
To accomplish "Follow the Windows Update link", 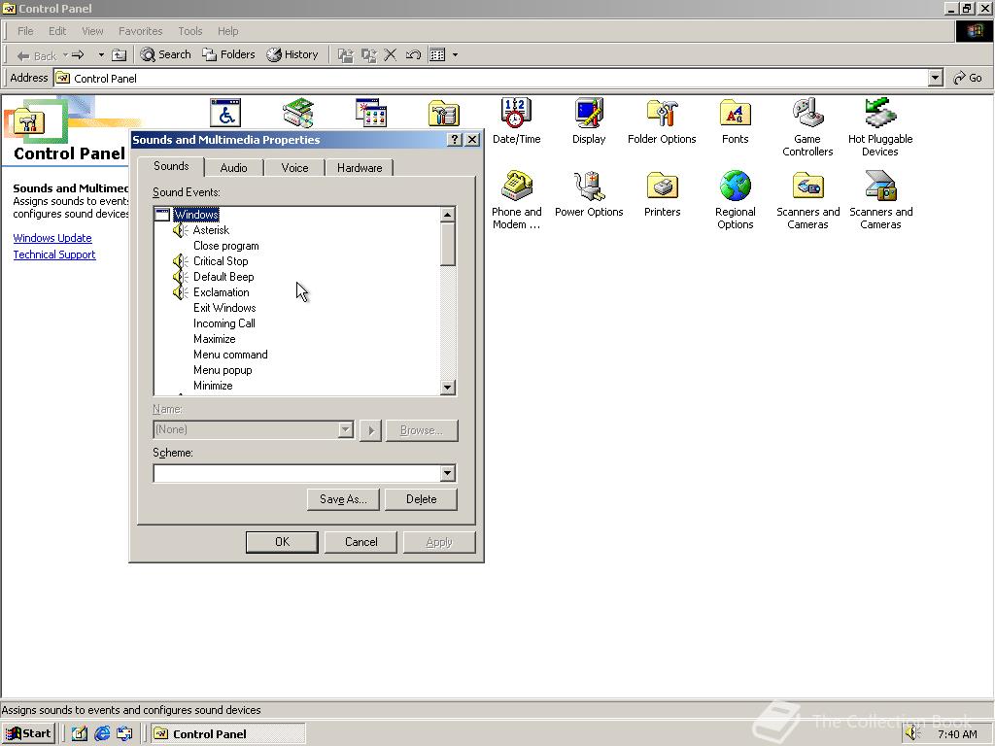I will pyautogui.click(x=52, y=238).
